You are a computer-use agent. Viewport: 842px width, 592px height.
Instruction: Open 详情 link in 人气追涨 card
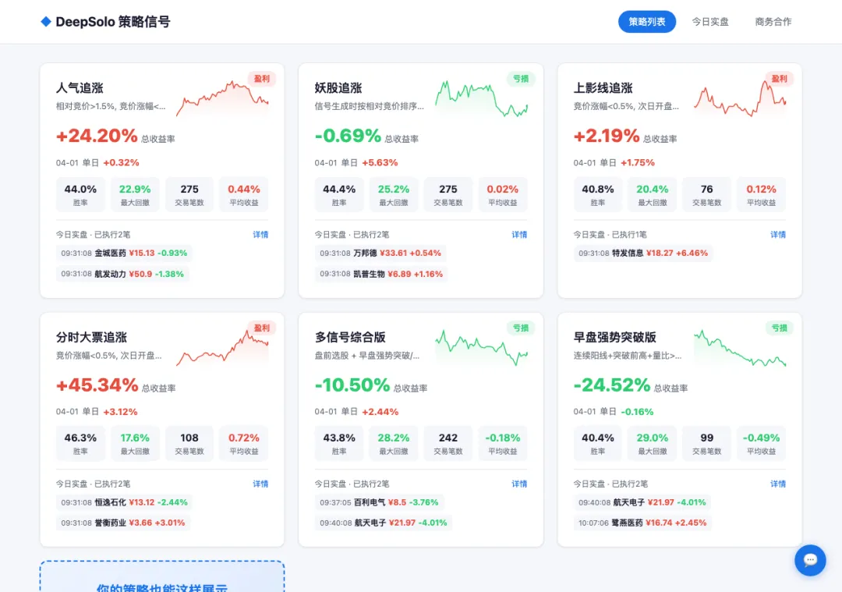point(260,234)
